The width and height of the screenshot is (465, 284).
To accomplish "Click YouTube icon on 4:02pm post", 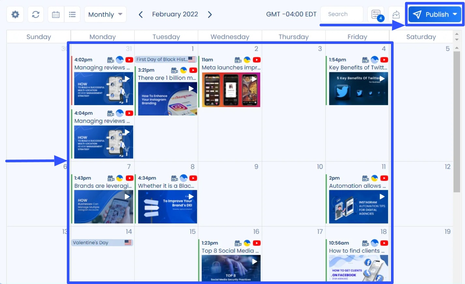I will tap(129, 60).
